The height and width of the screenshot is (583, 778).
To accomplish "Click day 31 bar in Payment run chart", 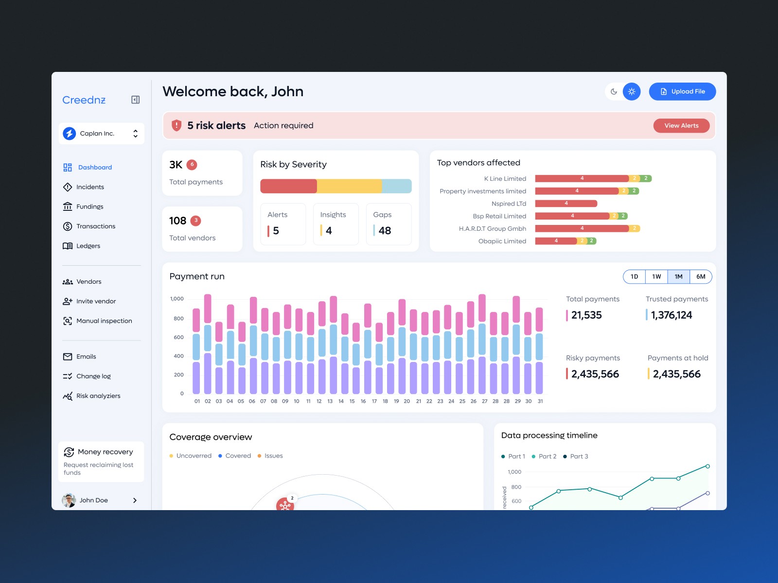I will click(x=539, y=350).
